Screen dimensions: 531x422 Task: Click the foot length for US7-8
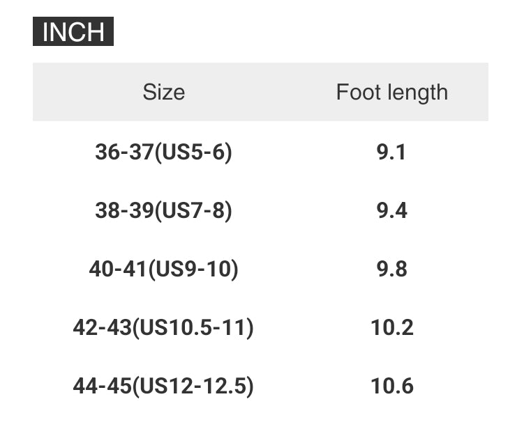click(391, 210)
